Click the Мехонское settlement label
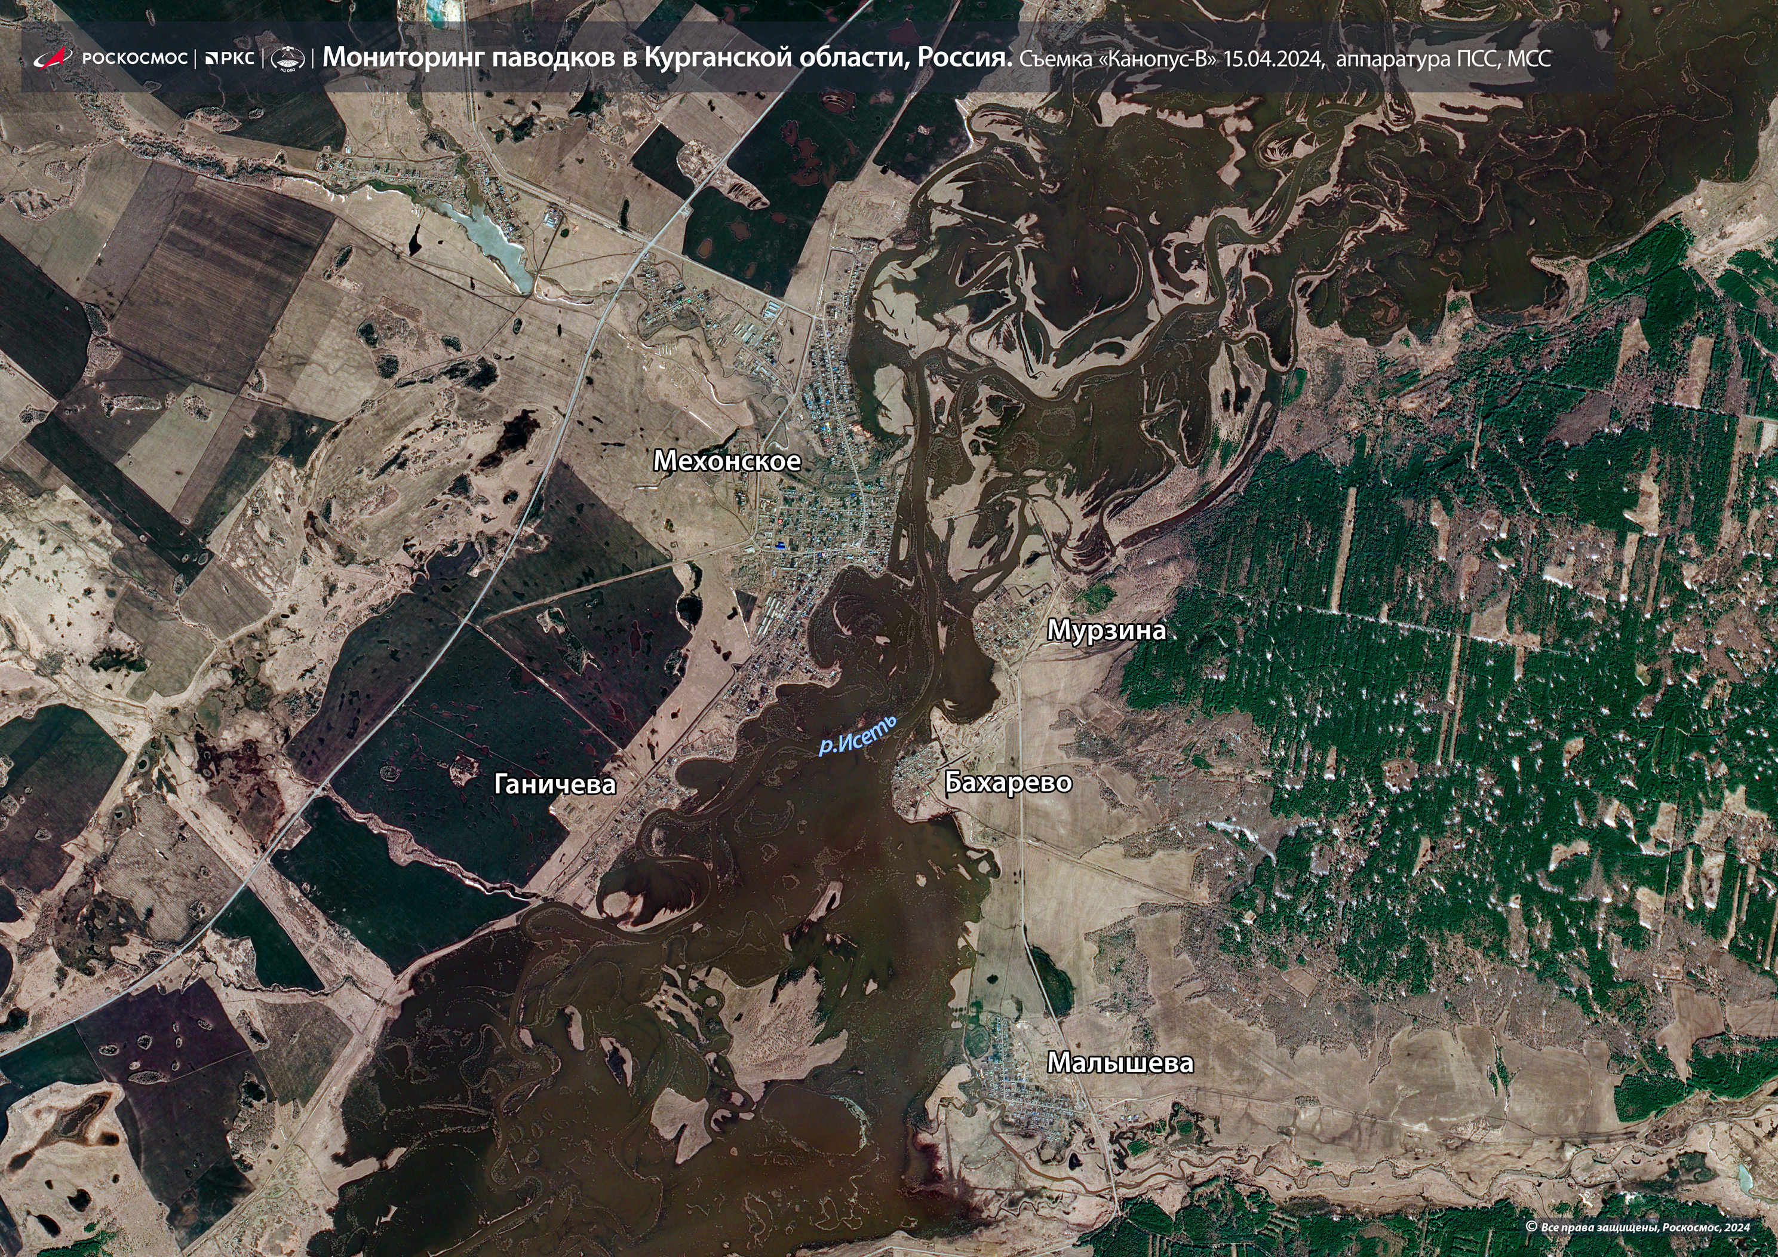Image resolution: width=1778 pixels, height=1257 pixels. 727,461
